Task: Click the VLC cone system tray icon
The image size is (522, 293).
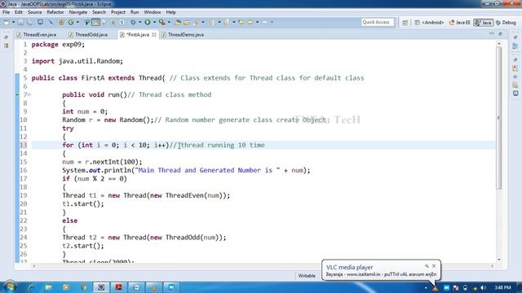Action: tap(436, 288)
